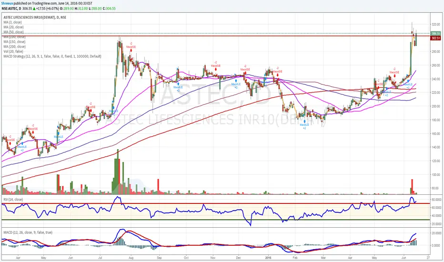The width and height of the screenshot is (444, 262).
Task: Select the green RSI oversold level line
Action: click(x=215, y=220)
